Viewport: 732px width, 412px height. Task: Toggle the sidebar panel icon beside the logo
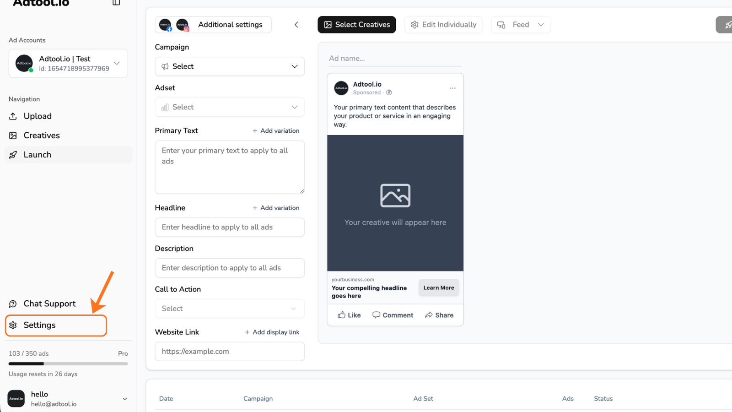point(116,2)
